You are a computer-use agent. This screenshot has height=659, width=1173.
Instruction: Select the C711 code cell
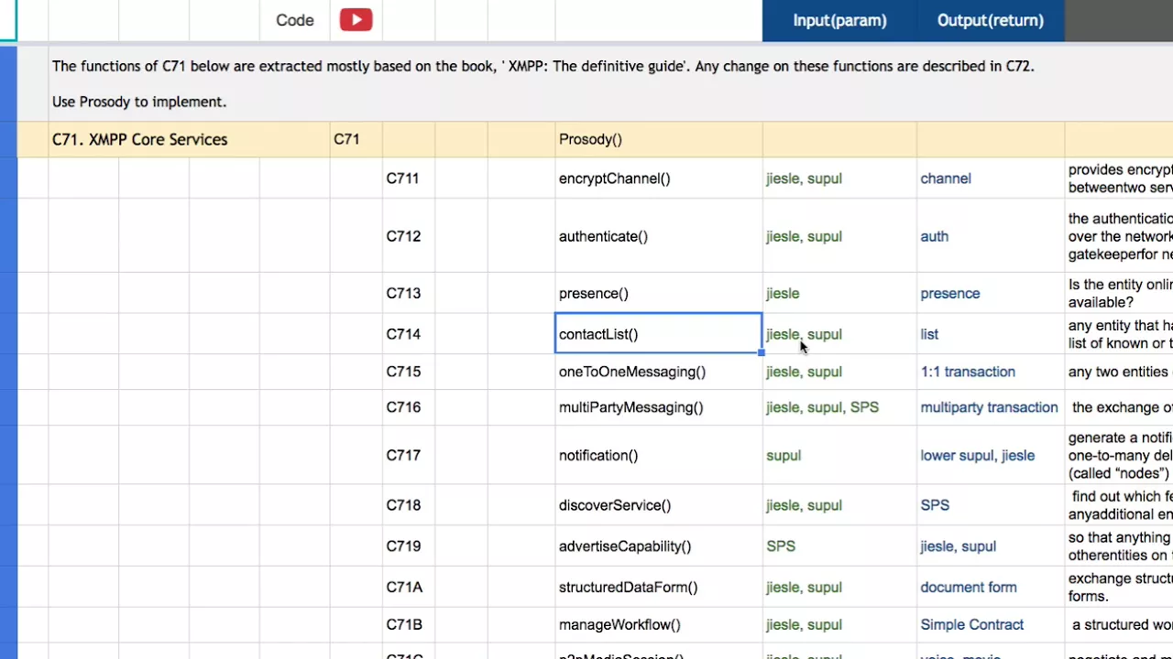point(409,178)
